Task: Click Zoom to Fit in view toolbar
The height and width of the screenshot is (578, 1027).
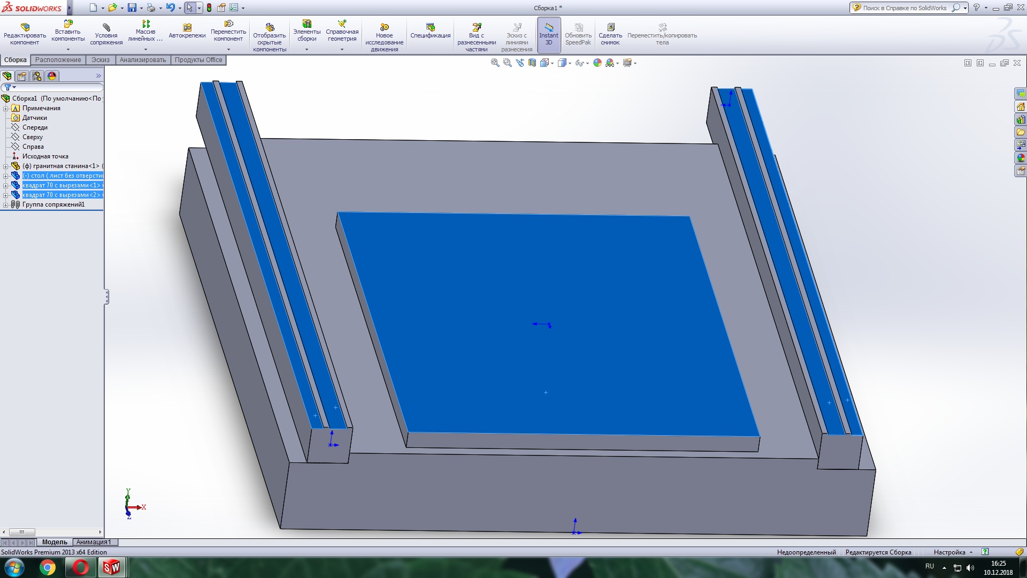Action: pyautogui.click(x=495, y=63)
